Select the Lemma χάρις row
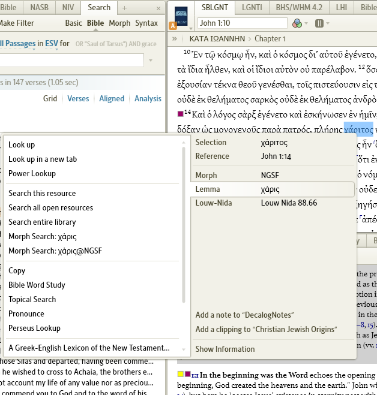377x395 pixels. click(x=273, y=189)
